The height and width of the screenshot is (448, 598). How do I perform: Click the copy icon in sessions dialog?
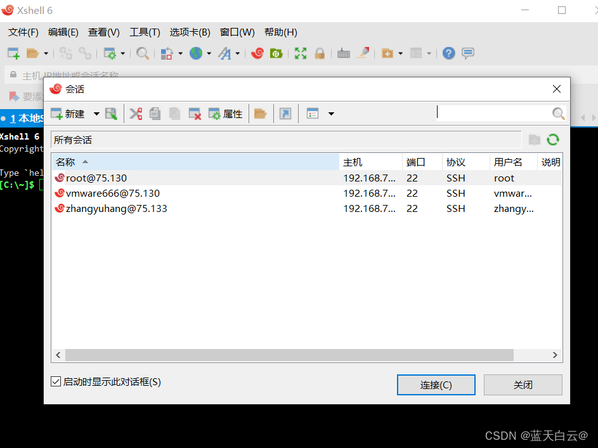tap(155, 114)
